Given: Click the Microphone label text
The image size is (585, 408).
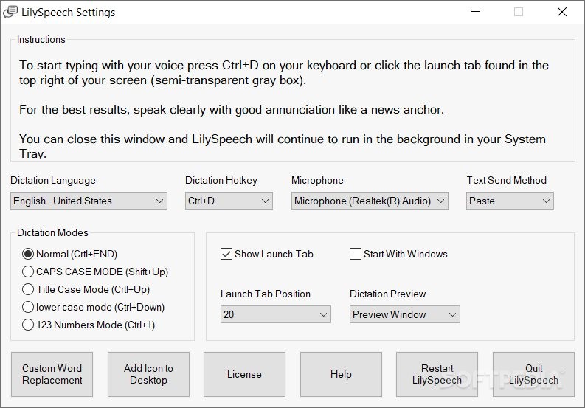Looking at the screenshot, I should pos(317,181).
